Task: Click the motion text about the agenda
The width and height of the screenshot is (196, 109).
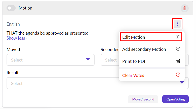Action: (x=48, y=33)
